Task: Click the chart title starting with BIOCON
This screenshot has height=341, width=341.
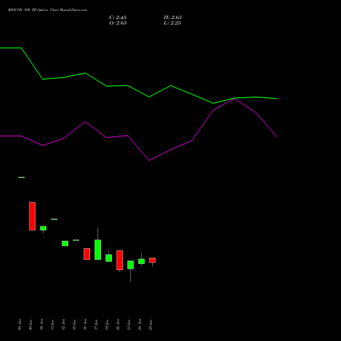Action: tap(48, 10)
